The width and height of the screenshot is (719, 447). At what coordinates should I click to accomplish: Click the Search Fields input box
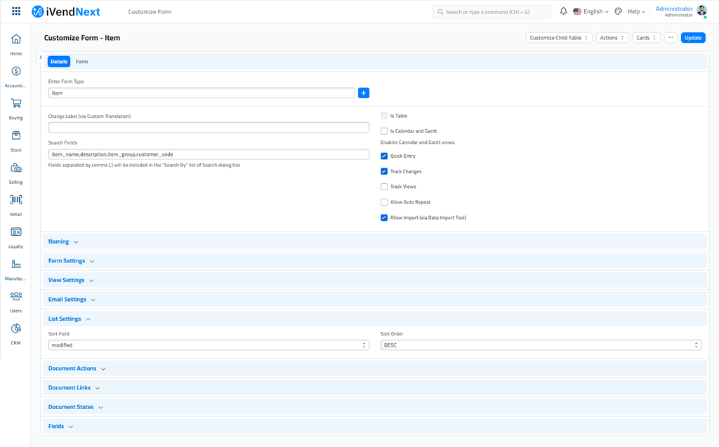pos(209,154)
